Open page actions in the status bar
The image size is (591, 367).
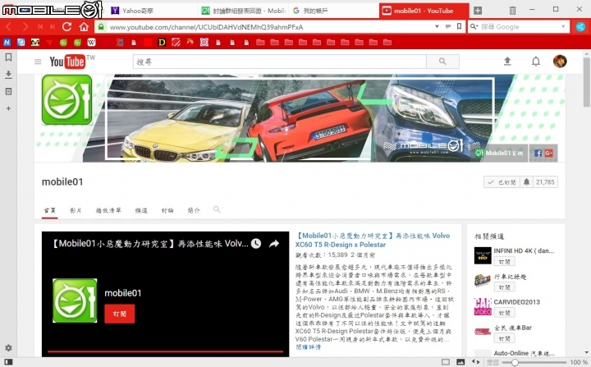tap(475, 362)
